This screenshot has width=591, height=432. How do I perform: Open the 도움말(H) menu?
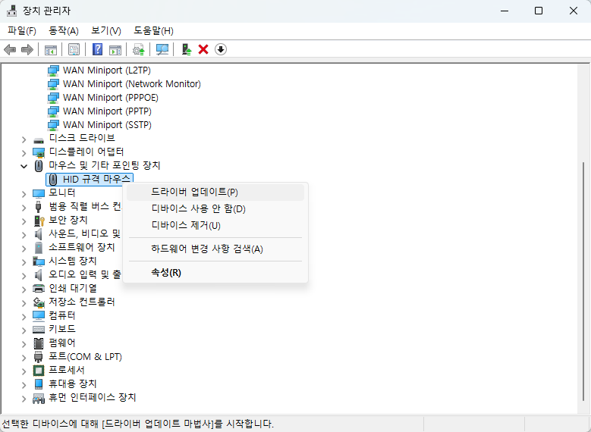pos(153,31)
